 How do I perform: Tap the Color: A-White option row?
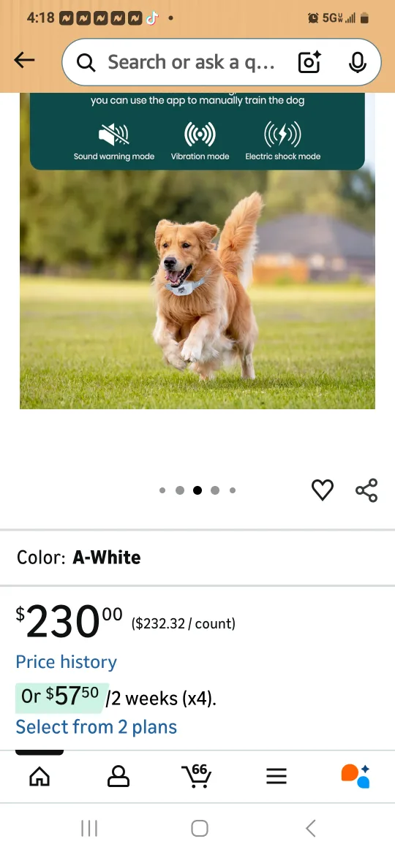point(197,558)
